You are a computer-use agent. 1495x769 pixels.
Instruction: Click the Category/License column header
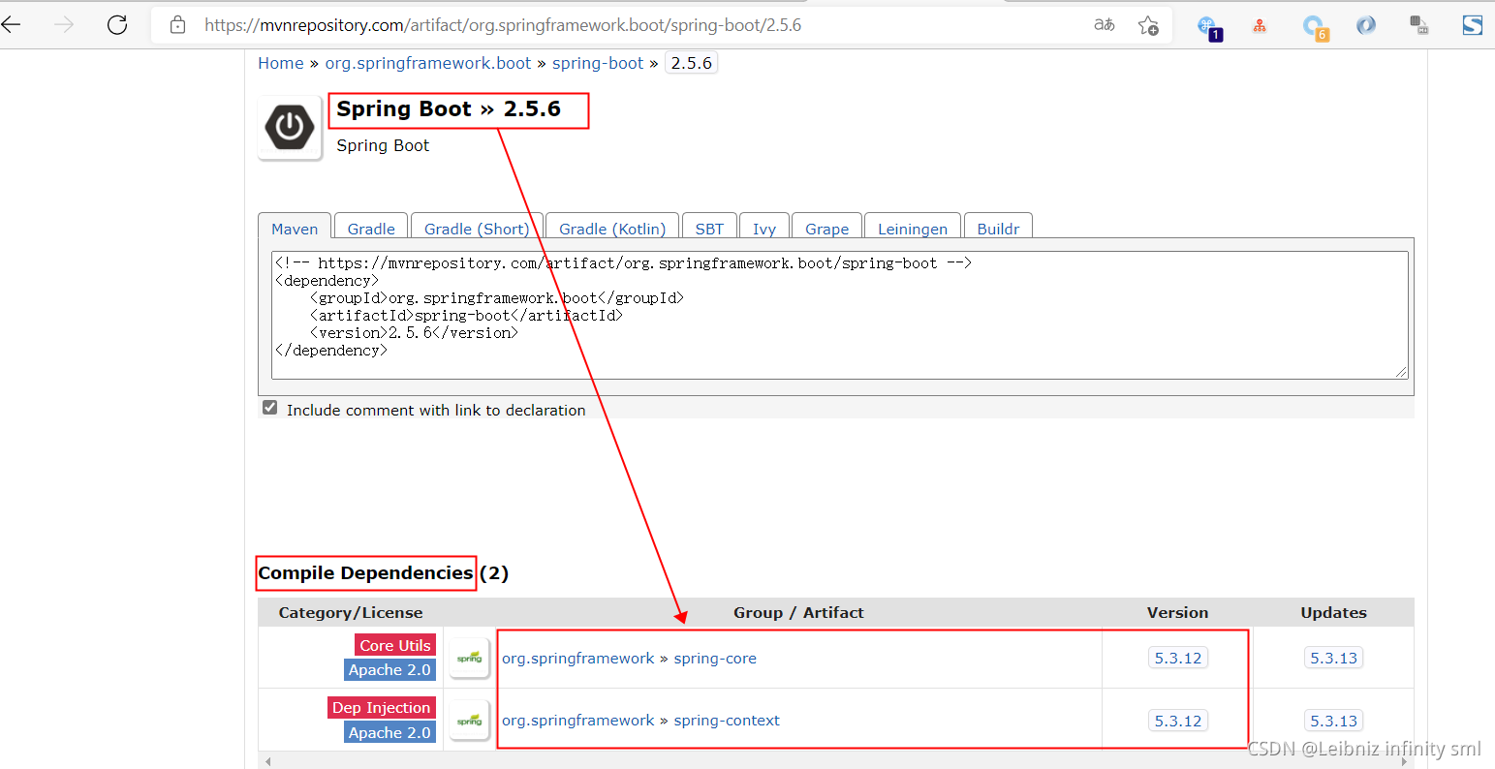pyautogui.click(x=351, y=613)
